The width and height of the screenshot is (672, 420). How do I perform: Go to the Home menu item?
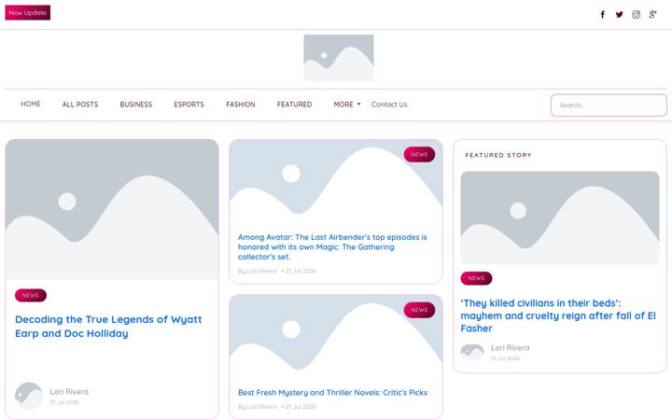31,105
